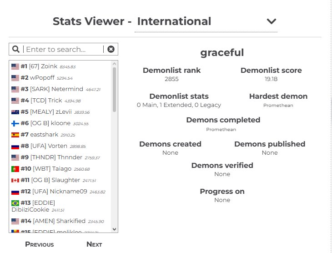
Task: Click the Russia flag beside Nickname09
Action: click(15, 192)
